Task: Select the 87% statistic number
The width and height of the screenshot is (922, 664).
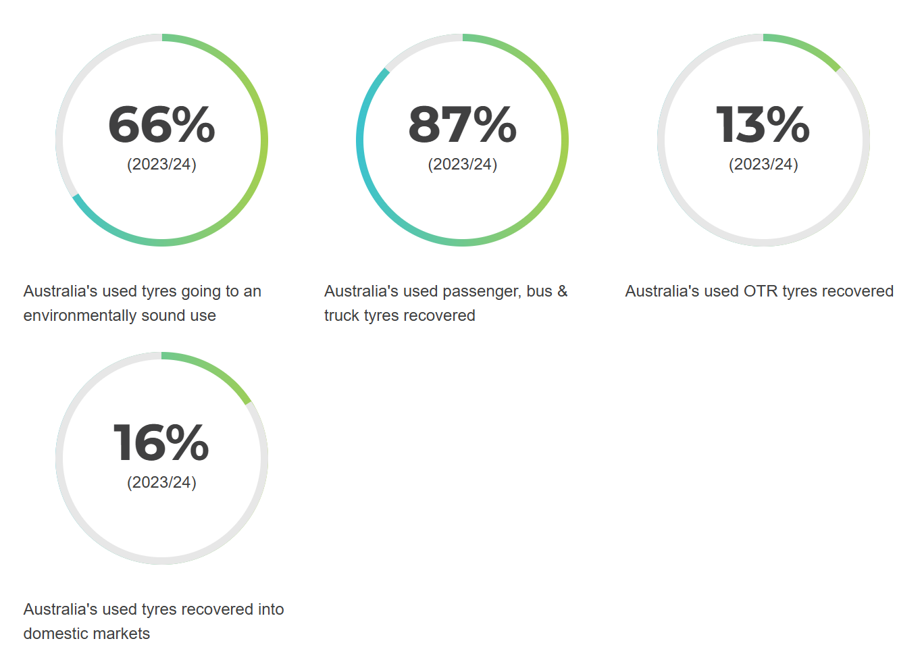Action: coord(462,125)
